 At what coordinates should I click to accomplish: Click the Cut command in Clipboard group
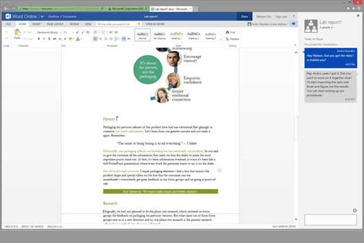28,32
